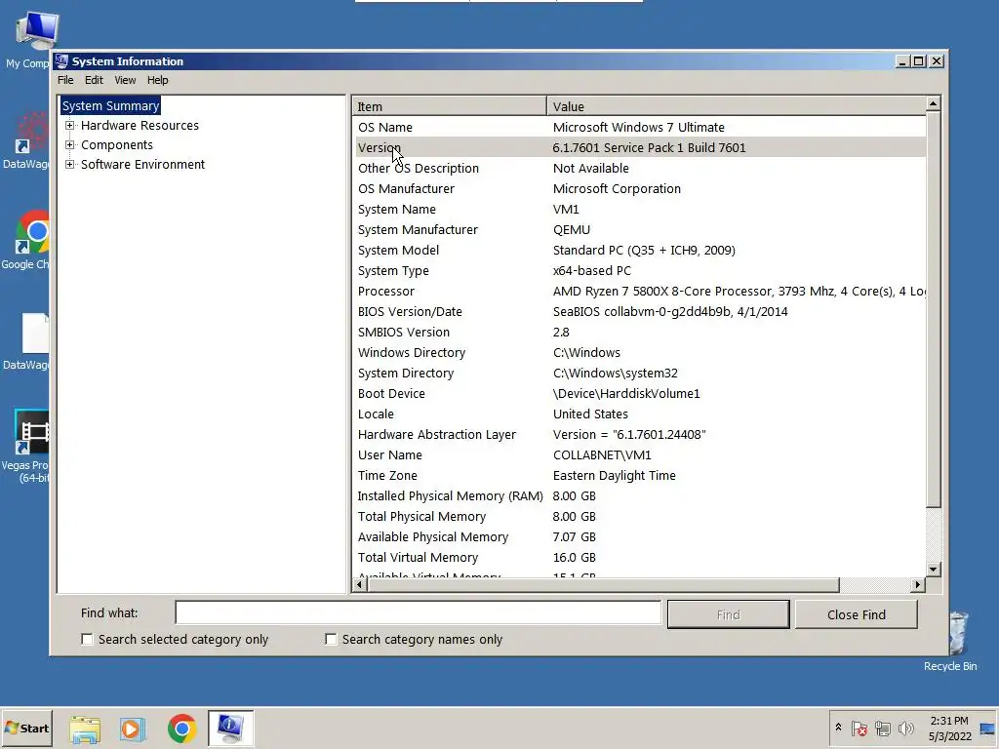Select System Information taskbar button

(x=230, y=728)
